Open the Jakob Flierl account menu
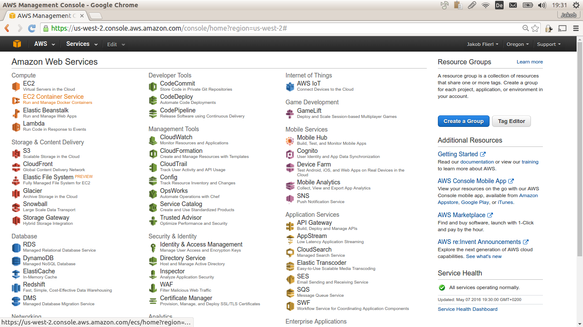This screenshot has height=327, width=583. point(483,44)
